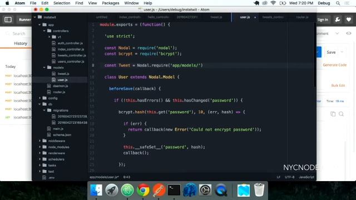Click the Evernote elephant menu bar icon
Viewport: 356px width, 200px height.
coord(256,3)
